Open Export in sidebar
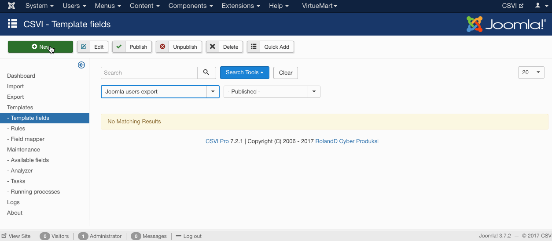552x241 pixels. pos(15,97)
